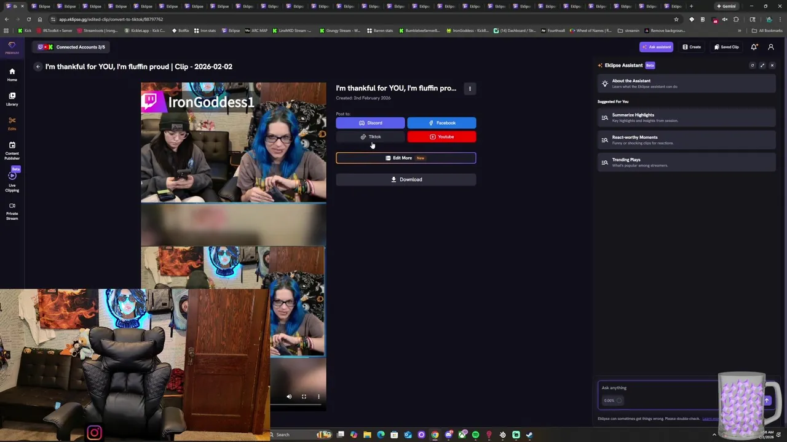Select React-worthy Moments suggestion
The height and width of the screenshot is (442, 787).
click(x=686, y=140)
